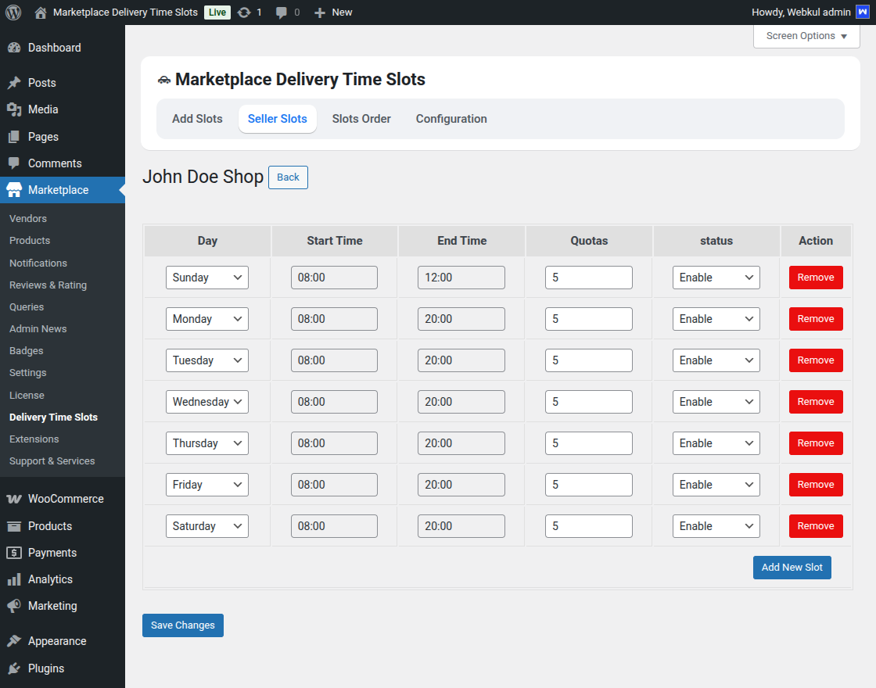Open the Friday row status dropdown
The width and height of the screenshot is (876, 688).
pyautogui.click(x=716, y=485)
